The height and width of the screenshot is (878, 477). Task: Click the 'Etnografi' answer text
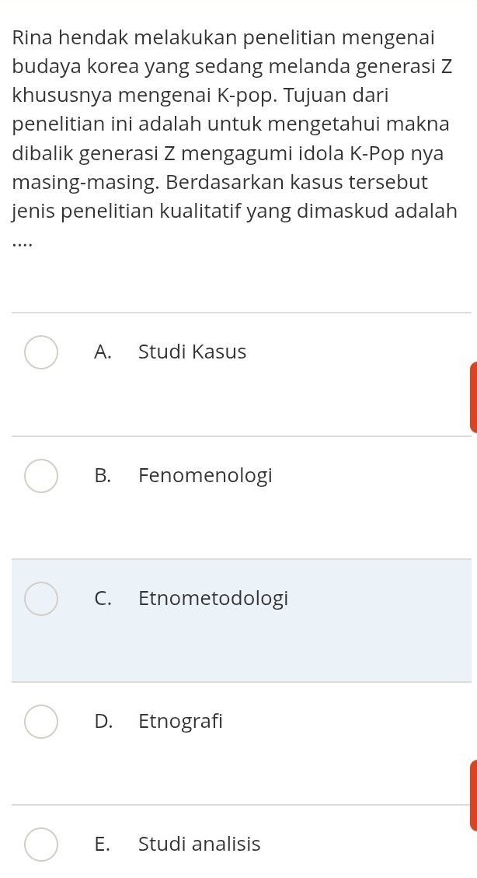tap(180, 721)
